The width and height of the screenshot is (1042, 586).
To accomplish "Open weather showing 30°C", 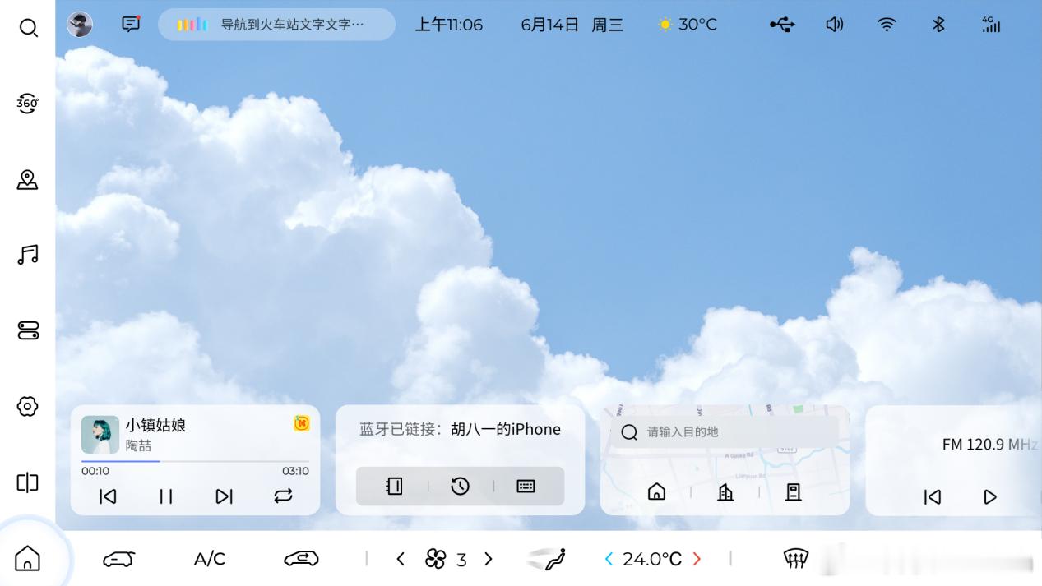I will click(688, 25).
